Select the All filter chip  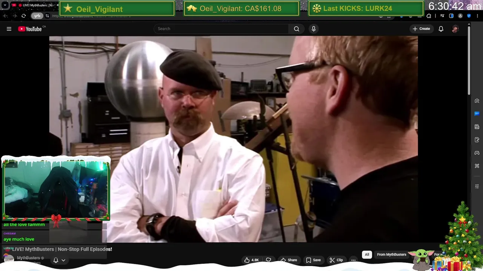pyautogui.click(x=367, y=254)
